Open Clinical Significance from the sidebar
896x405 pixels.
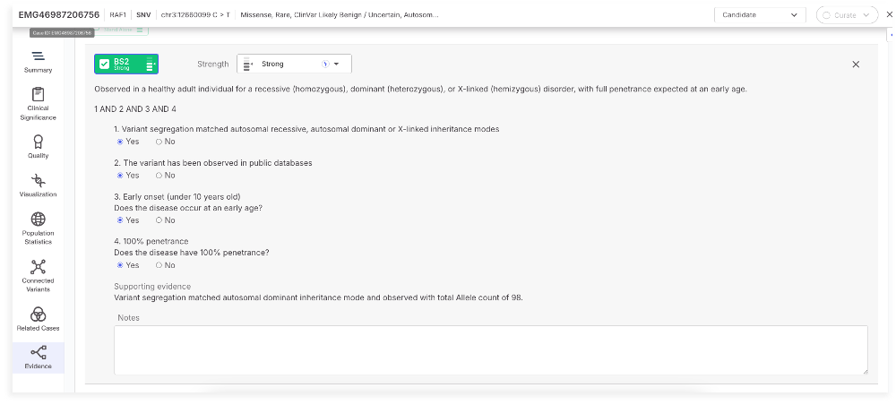pyautogui.click(x=38, y=103)
